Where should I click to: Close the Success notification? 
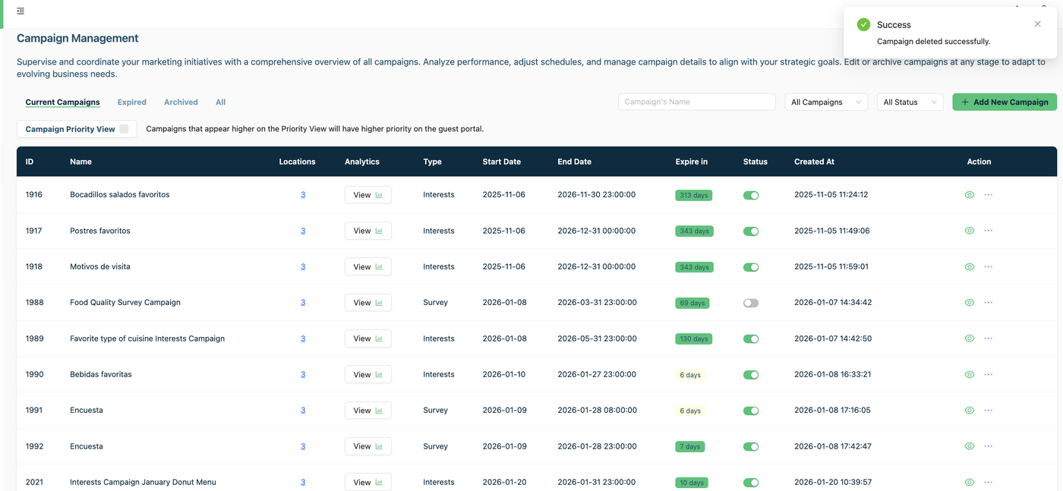pos(1037,24)
